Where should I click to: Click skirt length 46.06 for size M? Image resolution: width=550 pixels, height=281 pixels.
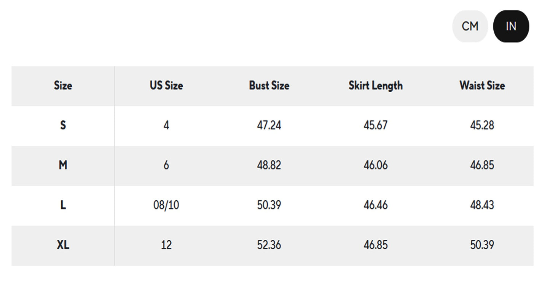(x=375, y=165)
